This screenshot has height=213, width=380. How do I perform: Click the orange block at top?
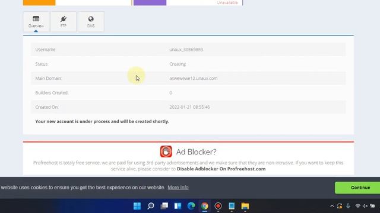tap(39, 2)
